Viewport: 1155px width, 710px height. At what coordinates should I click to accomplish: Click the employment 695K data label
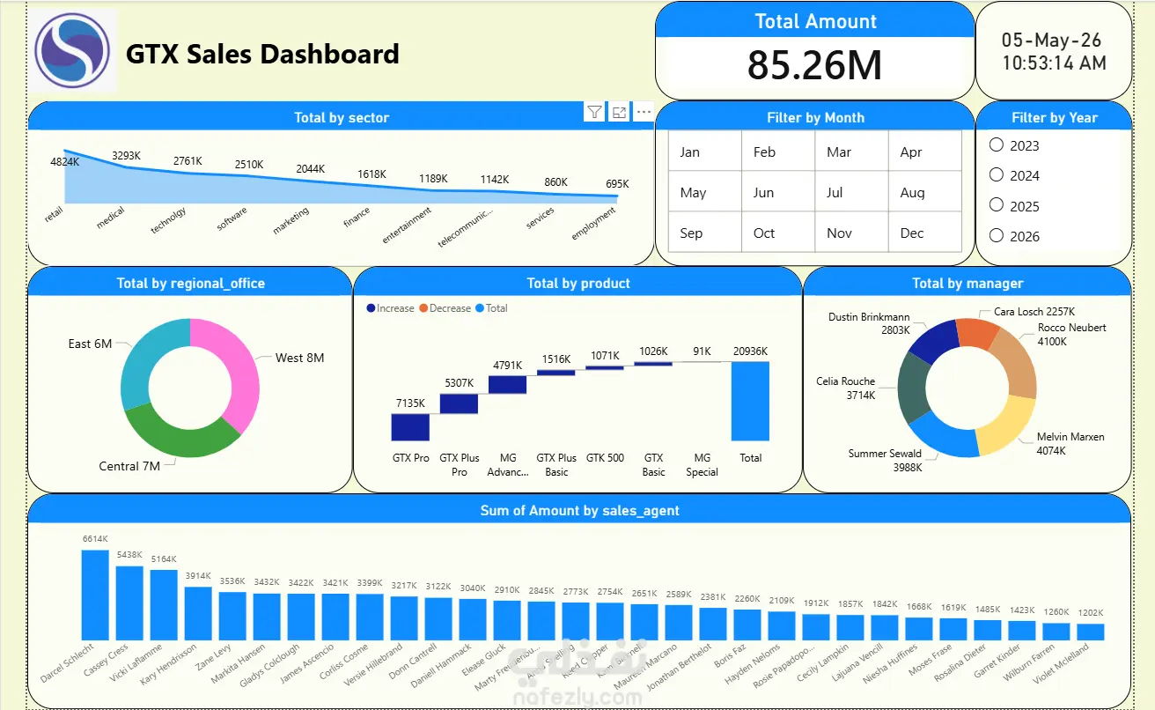(x=617, y=184)
